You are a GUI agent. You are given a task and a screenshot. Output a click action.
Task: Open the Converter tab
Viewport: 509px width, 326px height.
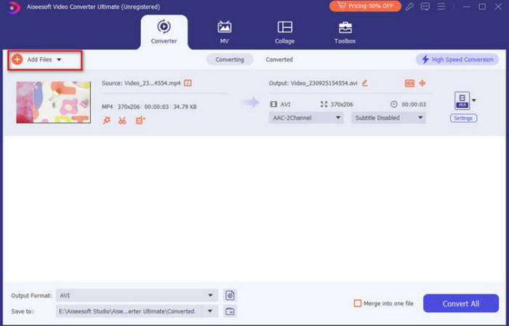(x=164, y=33)
